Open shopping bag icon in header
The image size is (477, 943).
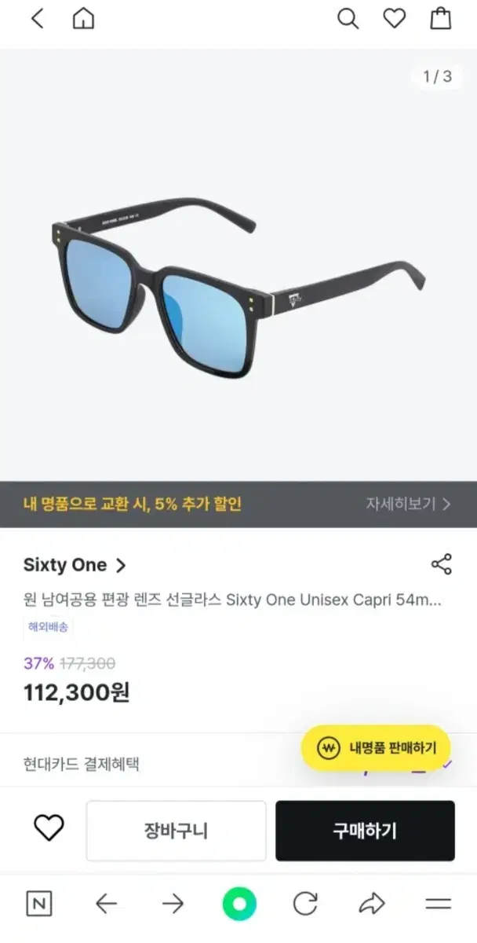(441, 18)
